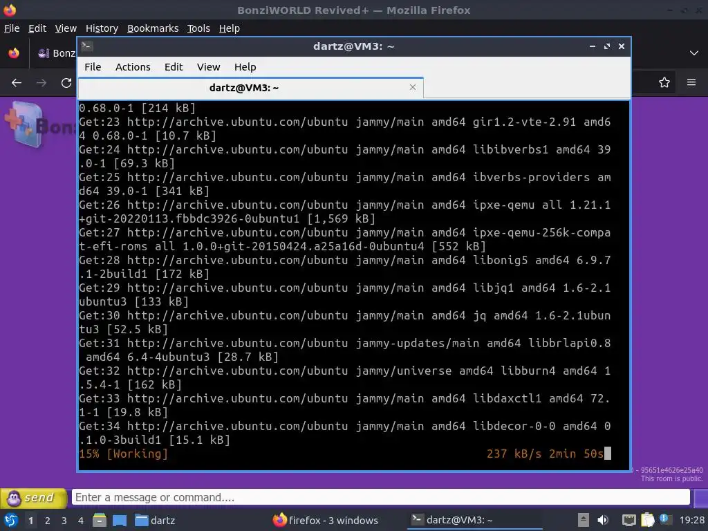
Task: Focus the message or command input field
Action: 381,497
